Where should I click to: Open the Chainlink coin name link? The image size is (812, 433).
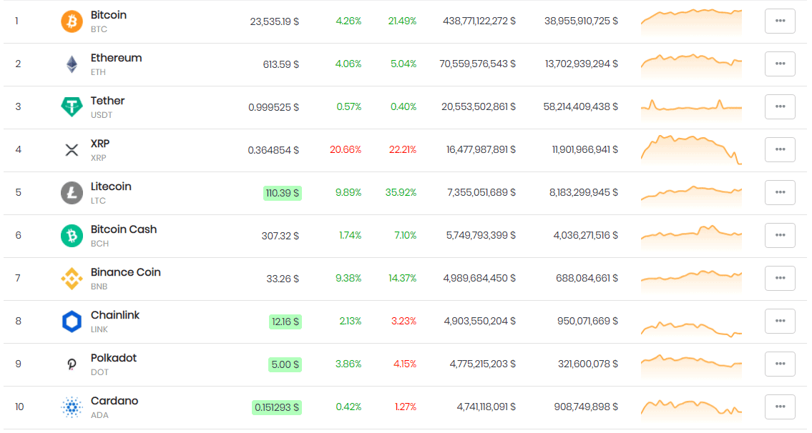[x=115, y=316]
